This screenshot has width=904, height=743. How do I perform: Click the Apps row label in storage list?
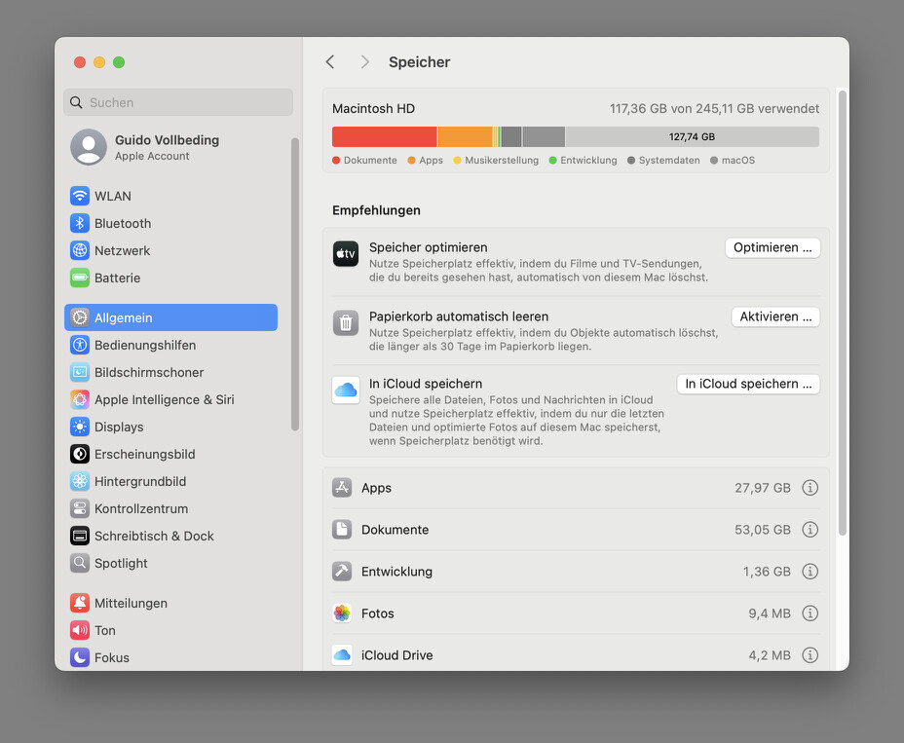pos(376,488)
